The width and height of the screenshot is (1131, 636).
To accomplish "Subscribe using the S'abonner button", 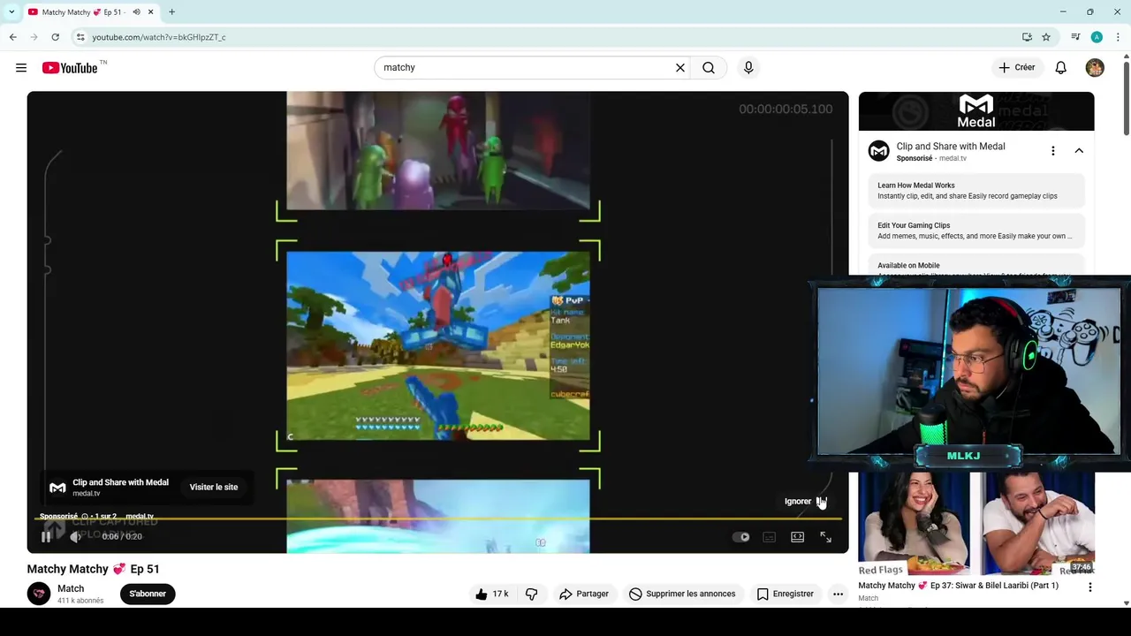I will click(148, 594).
